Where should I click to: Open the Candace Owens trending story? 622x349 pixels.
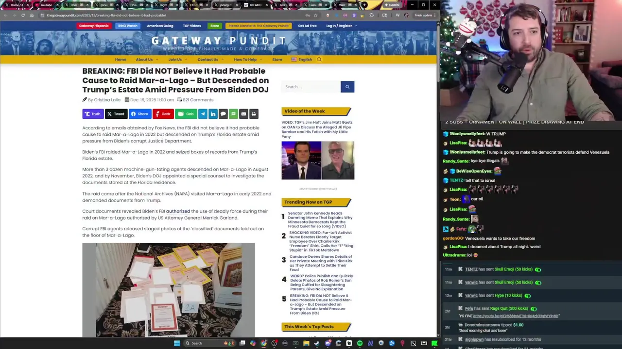coord(321,263)
